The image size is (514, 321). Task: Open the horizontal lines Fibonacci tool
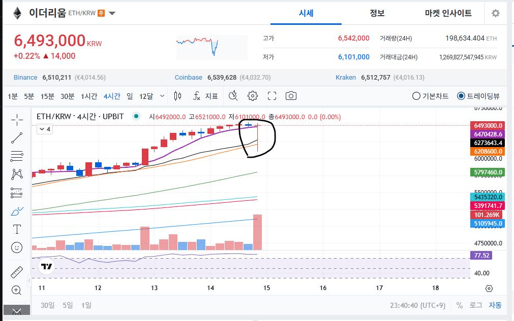point(17,156)
